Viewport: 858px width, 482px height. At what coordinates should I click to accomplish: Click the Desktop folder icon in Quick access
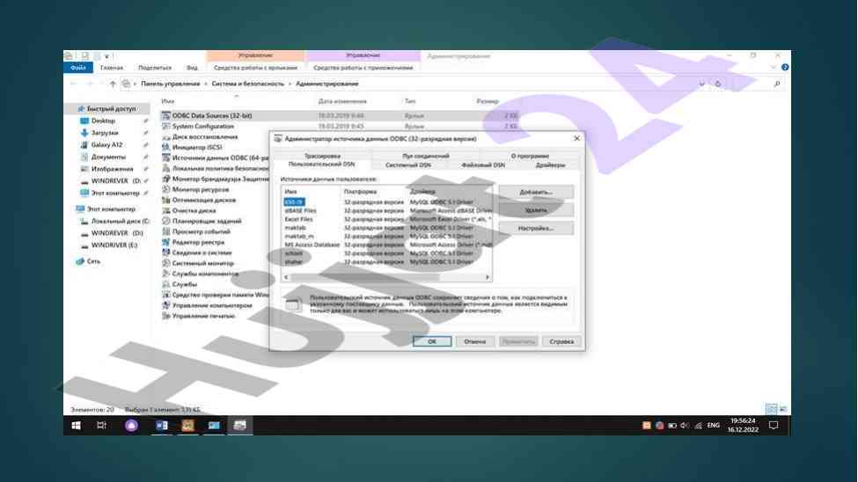pos(84,120)
